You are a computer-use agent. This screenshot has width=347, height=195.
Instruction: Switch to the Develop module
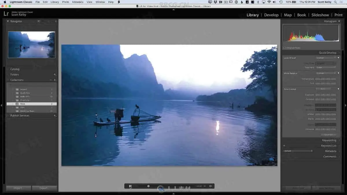click(271, 15)
